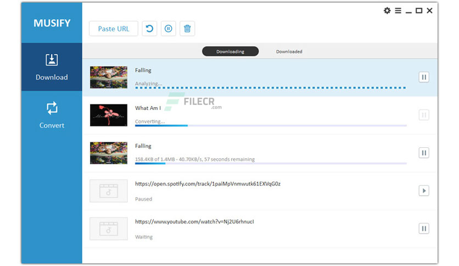Resume the paused Spotify track download
Image resolution: width=459 pixels, height=266 pixels.
click(x=423, y=191)
